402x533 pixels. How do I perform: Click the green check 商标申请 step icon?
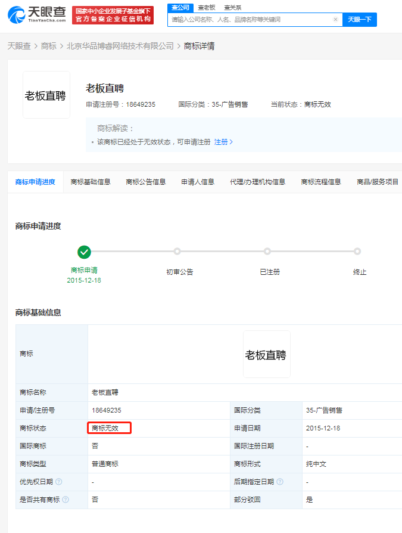point(84,252)
